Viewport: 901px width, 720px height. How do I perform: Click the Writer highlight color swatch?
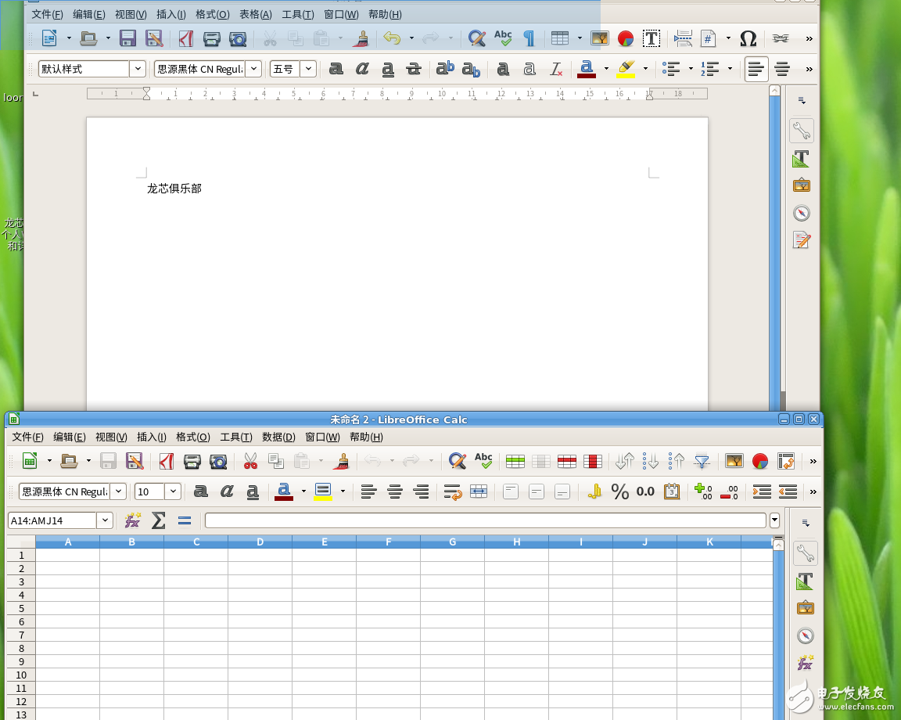click(625, 69)
